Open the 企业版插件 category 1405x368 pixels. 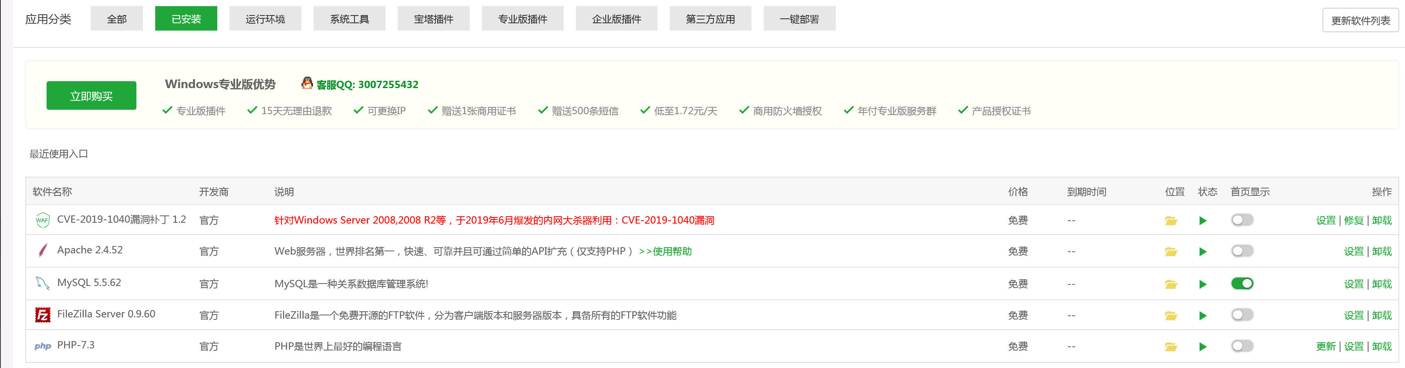click(616, 18)
